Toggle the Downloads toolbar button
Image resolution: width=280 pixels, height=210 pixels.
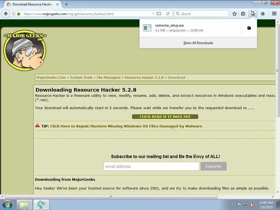coord(253,14)
